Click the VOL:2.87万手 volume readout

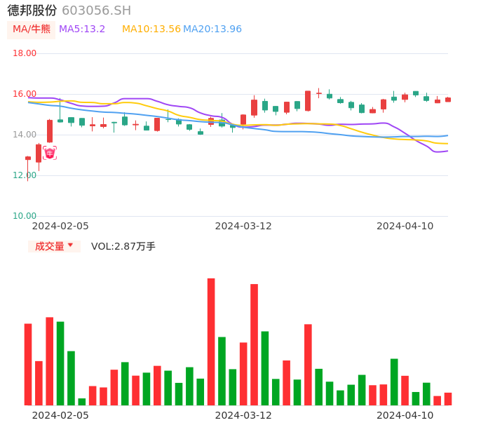coord(123,246)
